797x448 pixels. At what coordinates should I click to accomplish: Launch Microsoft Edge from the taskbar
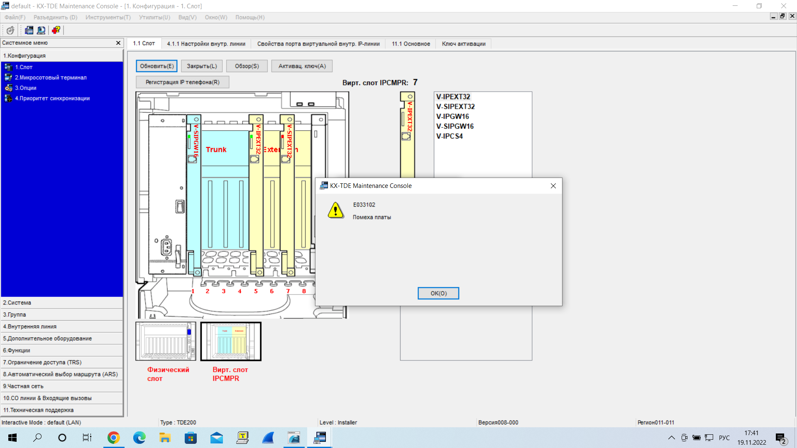(139, 438)
